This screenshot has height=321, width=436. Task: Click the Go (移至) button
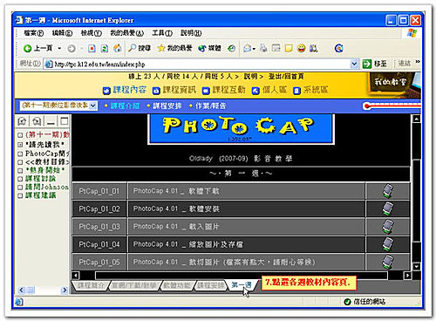click(x=375, y=64)
